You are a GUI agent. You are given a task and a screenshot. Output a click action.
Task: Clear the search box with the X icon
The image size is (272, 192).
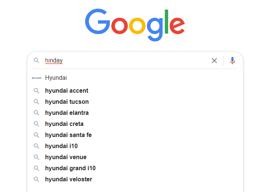pos(214,61)
